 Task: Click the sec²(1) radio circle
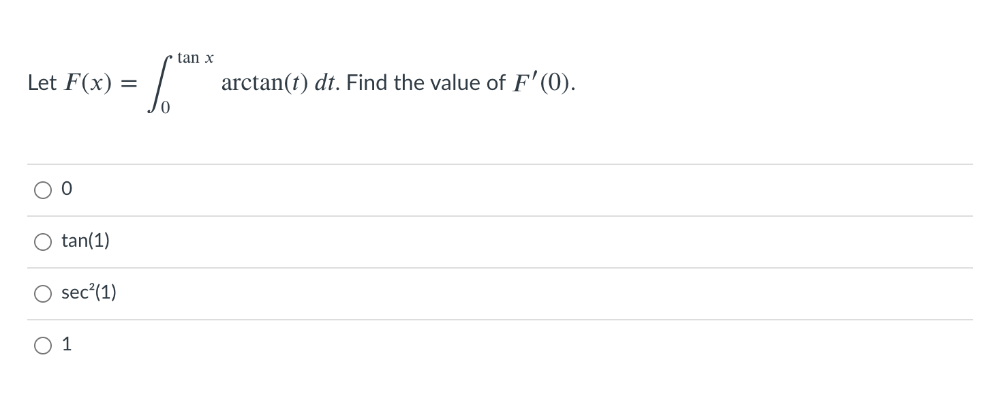[x=43, y=293]
